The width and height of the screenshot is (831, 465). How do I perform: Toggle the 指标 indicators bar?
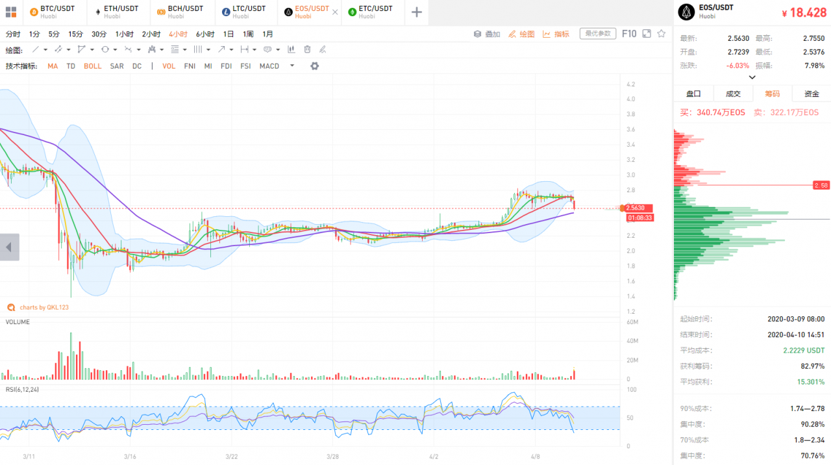click(556, 34)
